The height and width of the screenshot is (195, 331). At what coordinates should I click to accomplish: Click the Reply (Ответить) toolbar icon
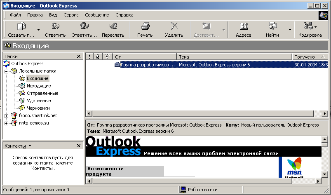point(55,26)
